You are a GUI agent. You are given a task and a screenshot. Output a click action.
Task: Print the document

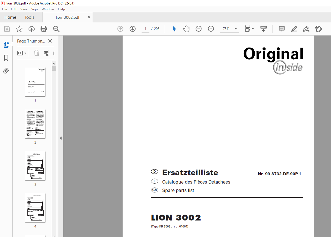[44, 29]
